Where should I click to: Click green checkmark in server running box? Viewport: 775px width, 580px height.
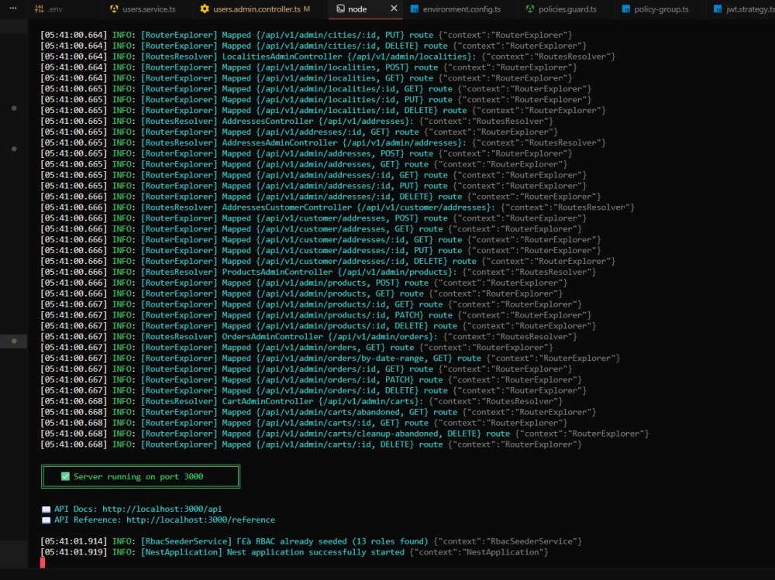click(x=65, y=476)
